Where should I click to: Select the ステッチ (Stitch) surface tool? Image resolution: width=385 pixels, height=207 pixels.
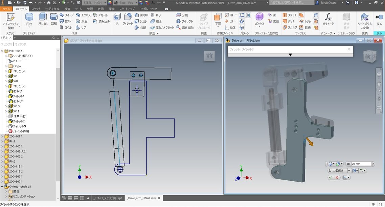290,15
